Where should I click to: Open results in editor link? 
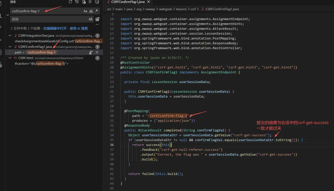(55, 28)
